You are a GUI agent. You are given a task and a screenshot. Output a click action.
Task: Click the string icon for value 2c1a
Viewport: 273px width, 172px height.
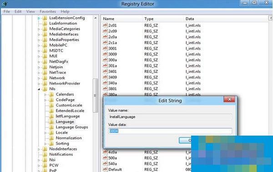coord(105,42)
